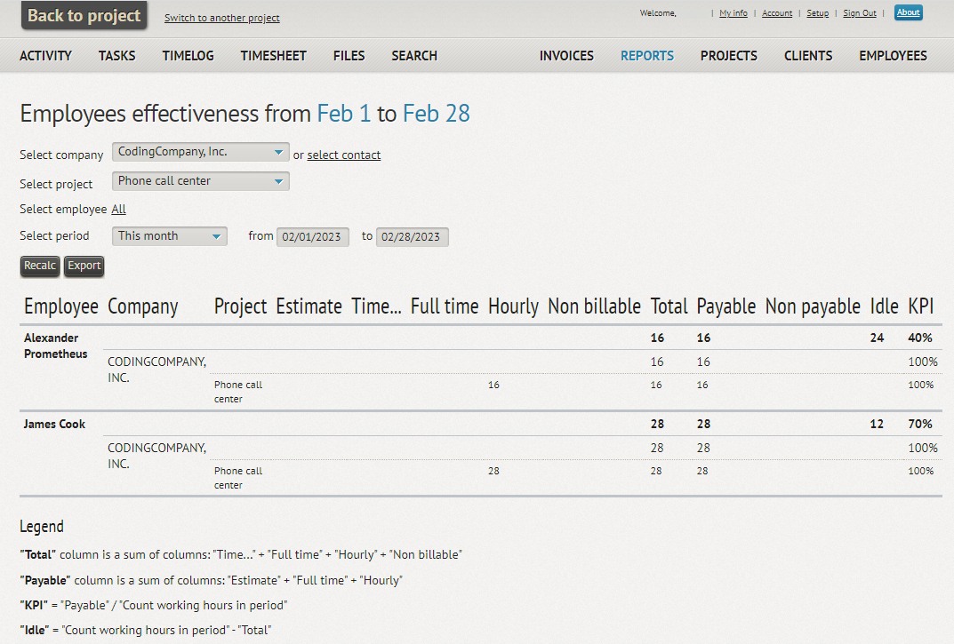This screenshot has height=644, width=954.
Task: Open the Setup link
Action: pyautogui.click(x=817, y=13)
